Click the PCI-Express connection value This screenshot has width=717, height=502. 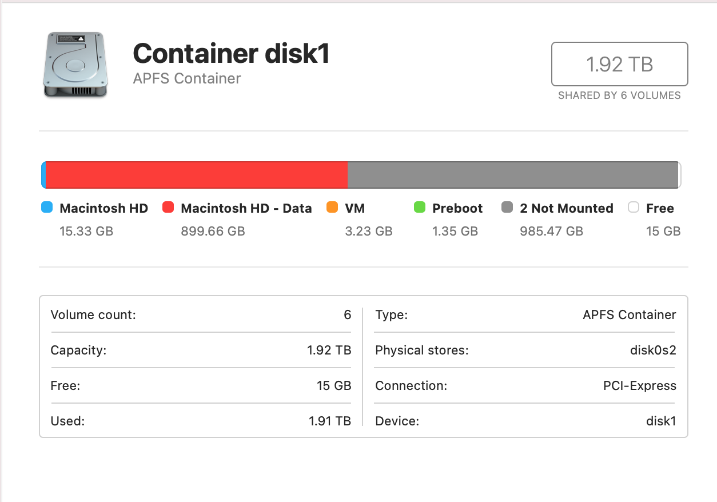tap(639, 386)
